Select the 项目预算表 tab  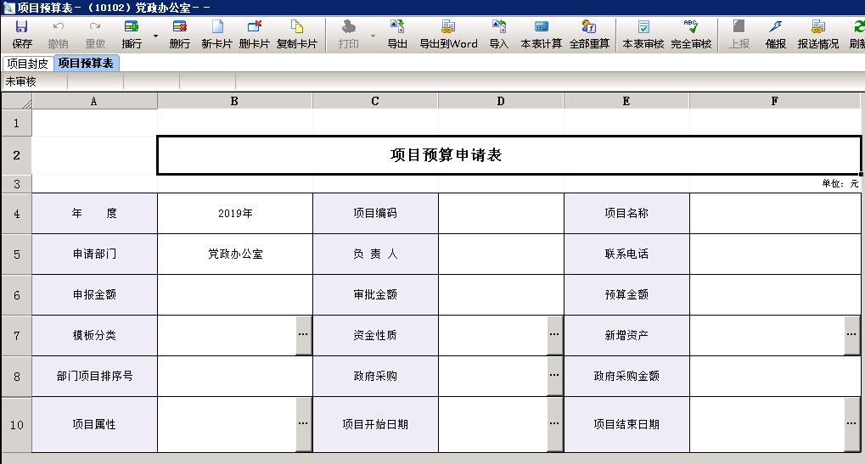tap(86, 64)
